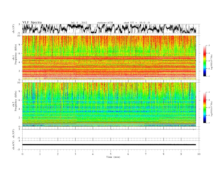Click the '10' tick on the time axis
The image size is (224, 173).
coord(199,154)
